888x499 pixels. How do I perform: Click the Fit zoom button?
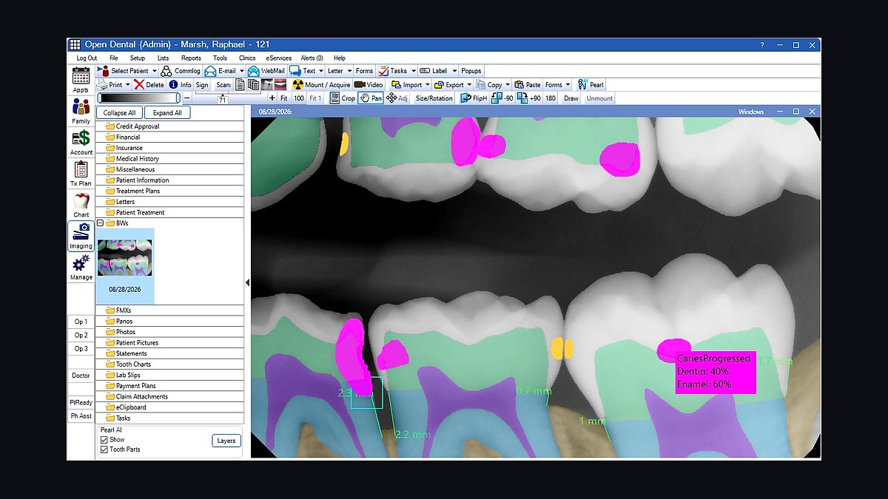coord(283,98)
